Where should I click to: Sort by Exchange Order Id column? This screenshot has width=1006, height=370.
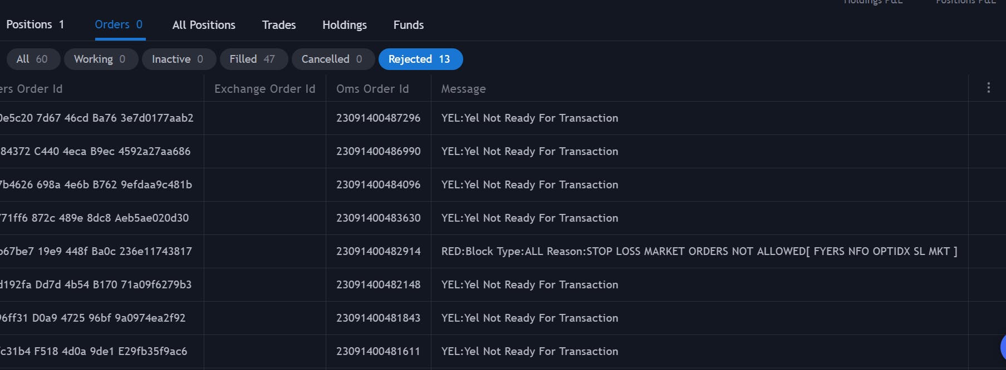click(265, 89)
